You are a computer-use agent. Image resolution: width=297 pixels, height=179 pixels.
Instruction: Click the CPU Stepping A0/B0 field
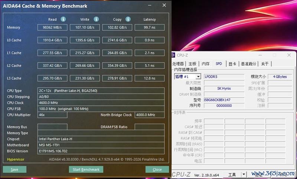pyautogui.click(x=101, y=97)
